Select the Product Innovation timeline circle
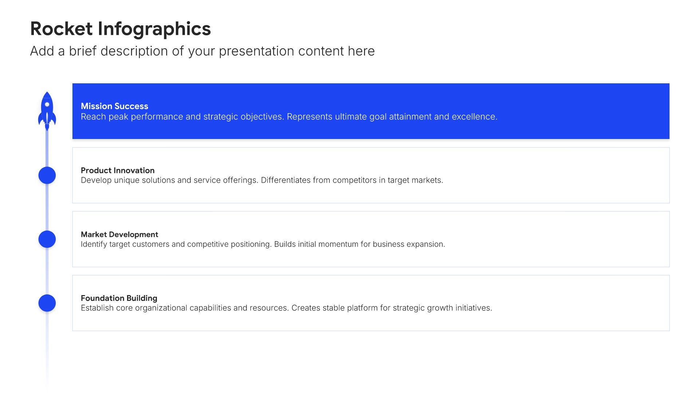The height and width of the screenshot is (393, 699). [x=47, y=175]
